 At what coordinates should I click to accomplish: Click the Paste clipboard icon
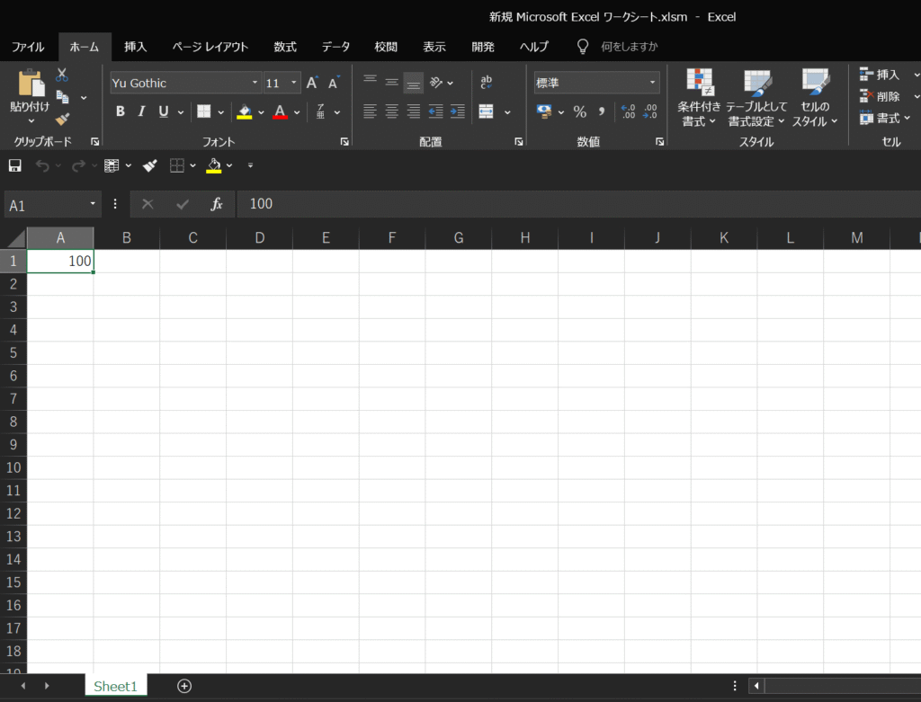(31, 82)
